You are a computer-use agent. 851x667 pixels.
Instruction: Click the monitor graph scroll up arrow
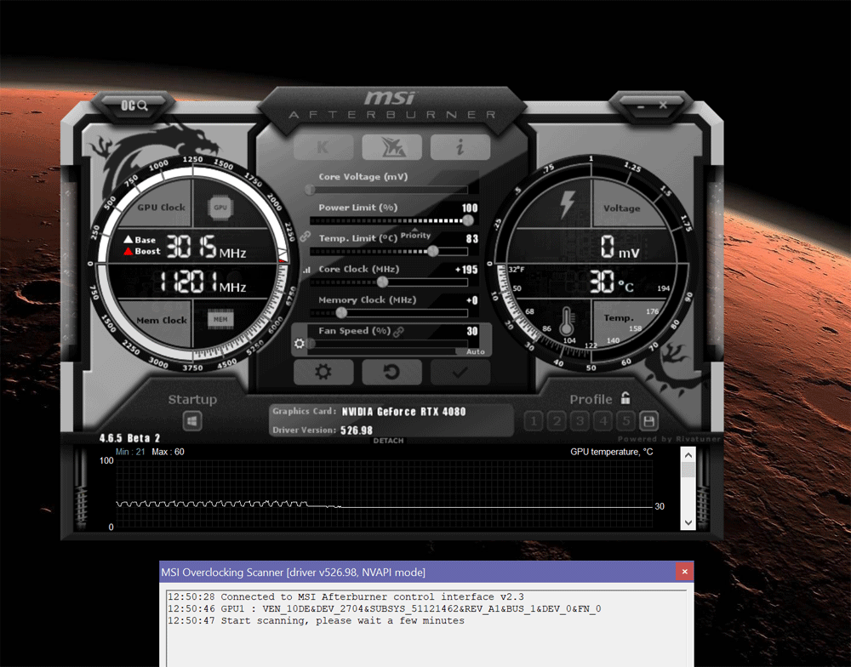point(688,455)
